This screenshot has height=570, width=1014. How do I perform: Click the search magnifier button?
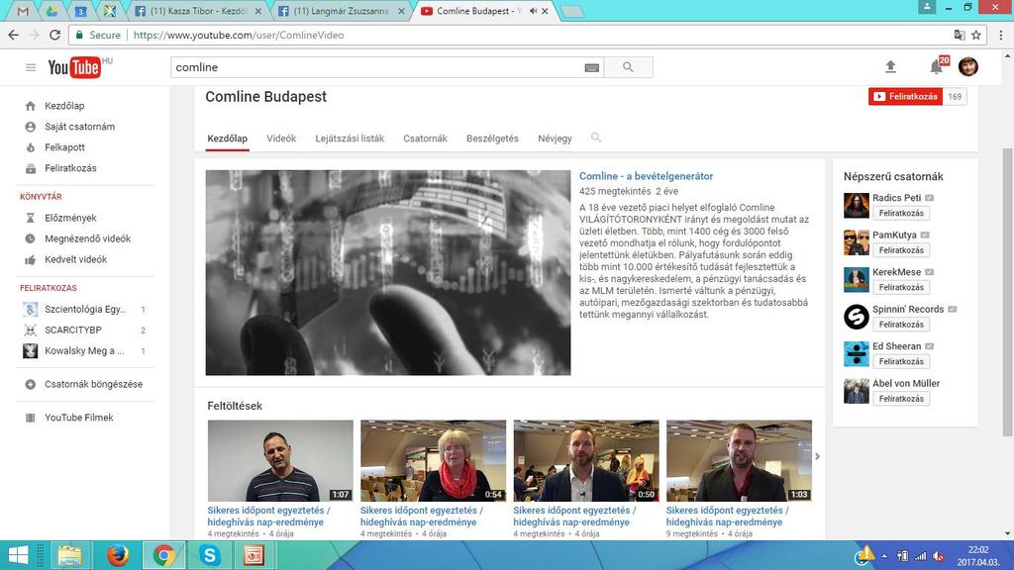(x=628, y=67)
